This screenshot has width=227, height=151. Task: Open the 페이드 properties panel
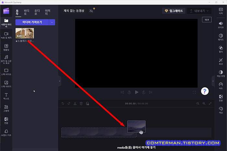221,37
